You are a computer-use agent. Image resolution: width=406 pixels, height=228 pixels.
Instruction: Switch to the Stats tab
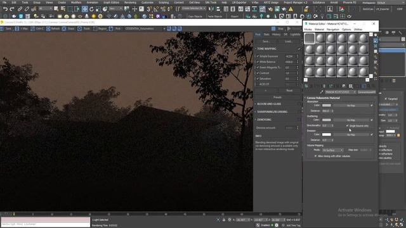(266, 34)
